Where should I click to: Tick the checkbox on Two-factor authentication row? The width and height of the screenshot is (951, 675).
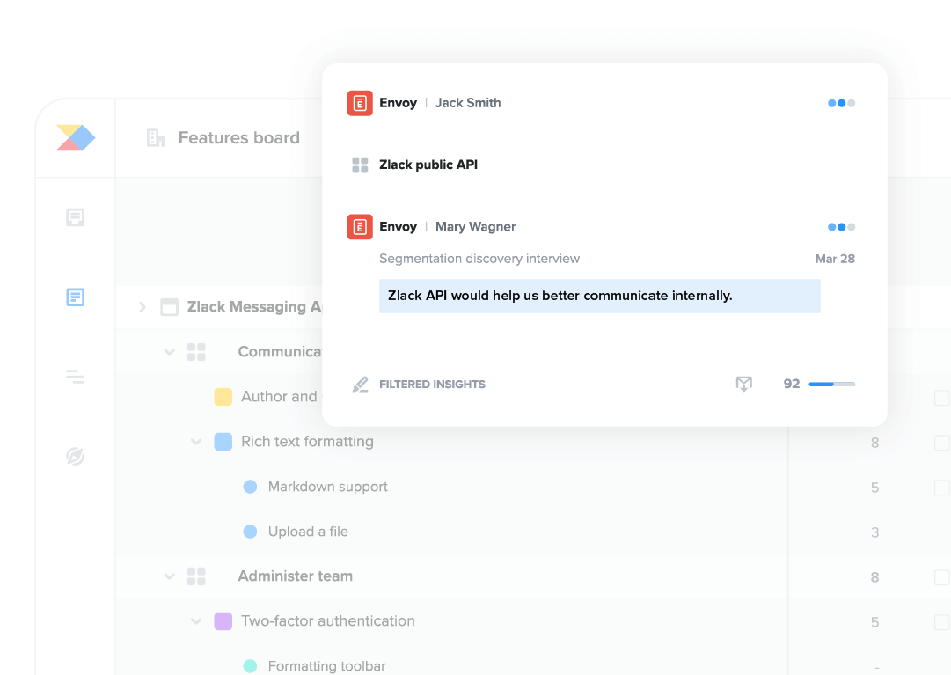click(942, 622)
